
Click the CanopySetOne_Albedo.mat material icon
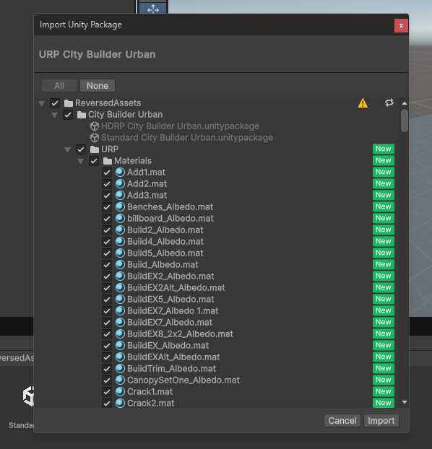click(120, 380)
